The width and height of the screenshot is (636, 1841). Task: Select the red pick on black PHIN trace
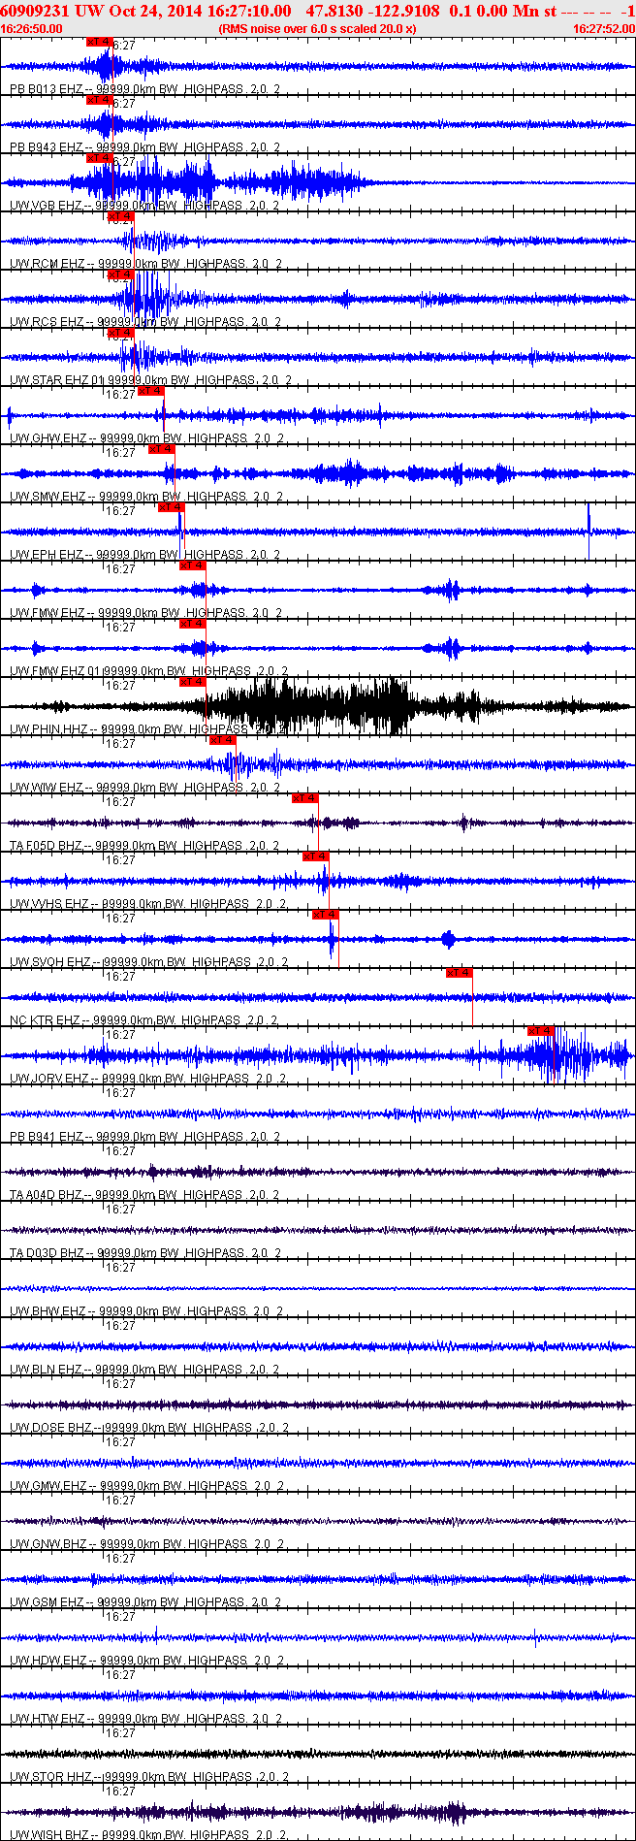click(x=192, y=682)
